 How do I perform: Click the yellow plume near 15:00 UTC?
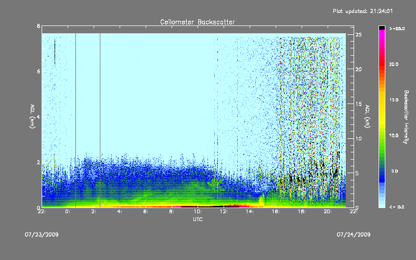(x=262, y=201)
